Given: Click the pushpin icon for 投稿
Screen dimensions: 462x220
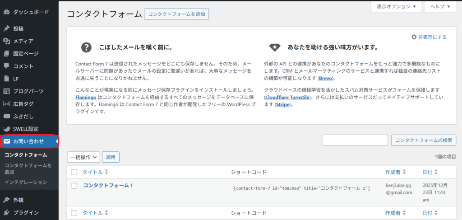Looking at the screenshot, I should pos(6,28).
